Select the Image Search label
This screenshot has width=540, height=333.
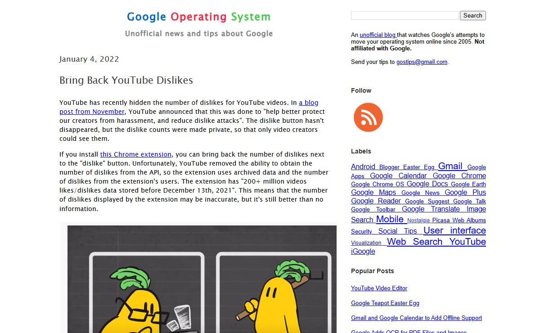pyautogui.click(x=418, y=214)
